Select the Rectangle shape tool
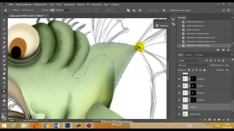The image size is (234, 131). point(4,96)
